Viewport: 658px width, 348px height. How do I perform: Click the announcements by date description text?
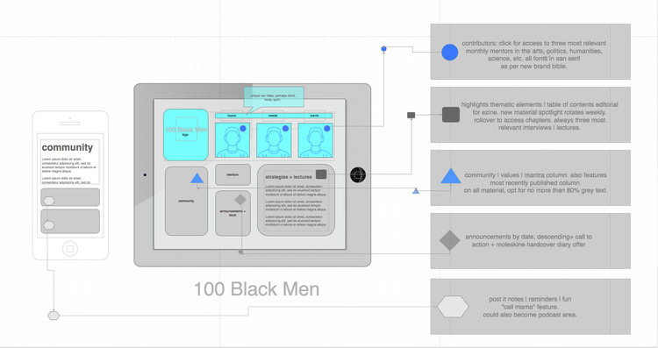(529, 241)
